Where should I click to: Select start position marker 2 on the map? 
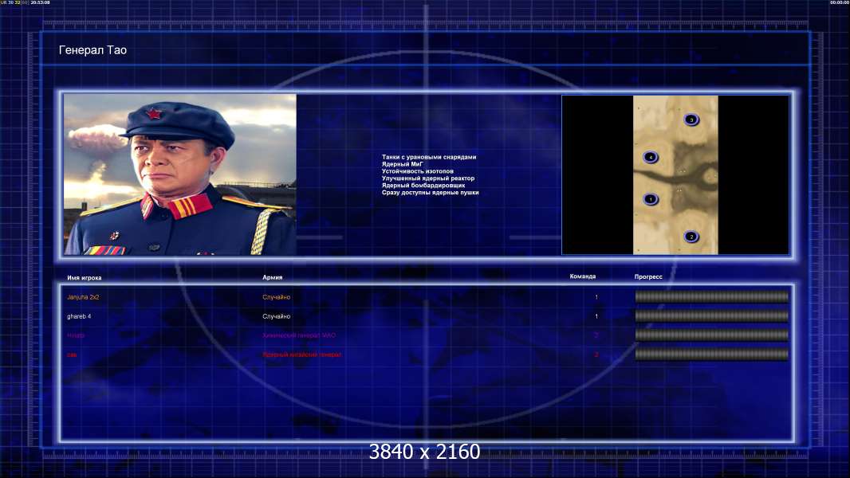point(691,237)
